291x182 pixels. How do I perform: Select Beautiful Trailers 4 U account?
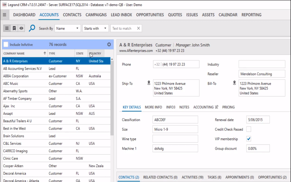coord(56,121)
